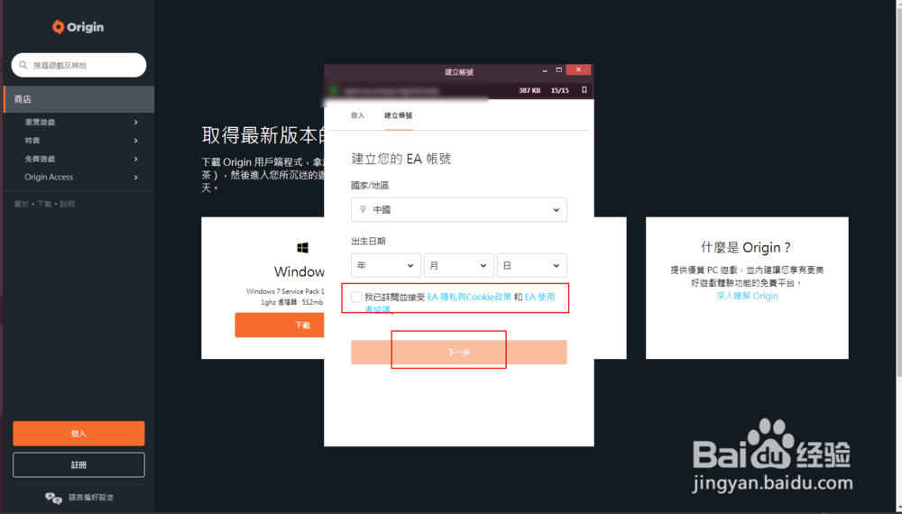Image resolution: width=902 pixels, height=514 pixels.
Task: Select 免費遊戲 in the sidebar
Action: (40, 159)
